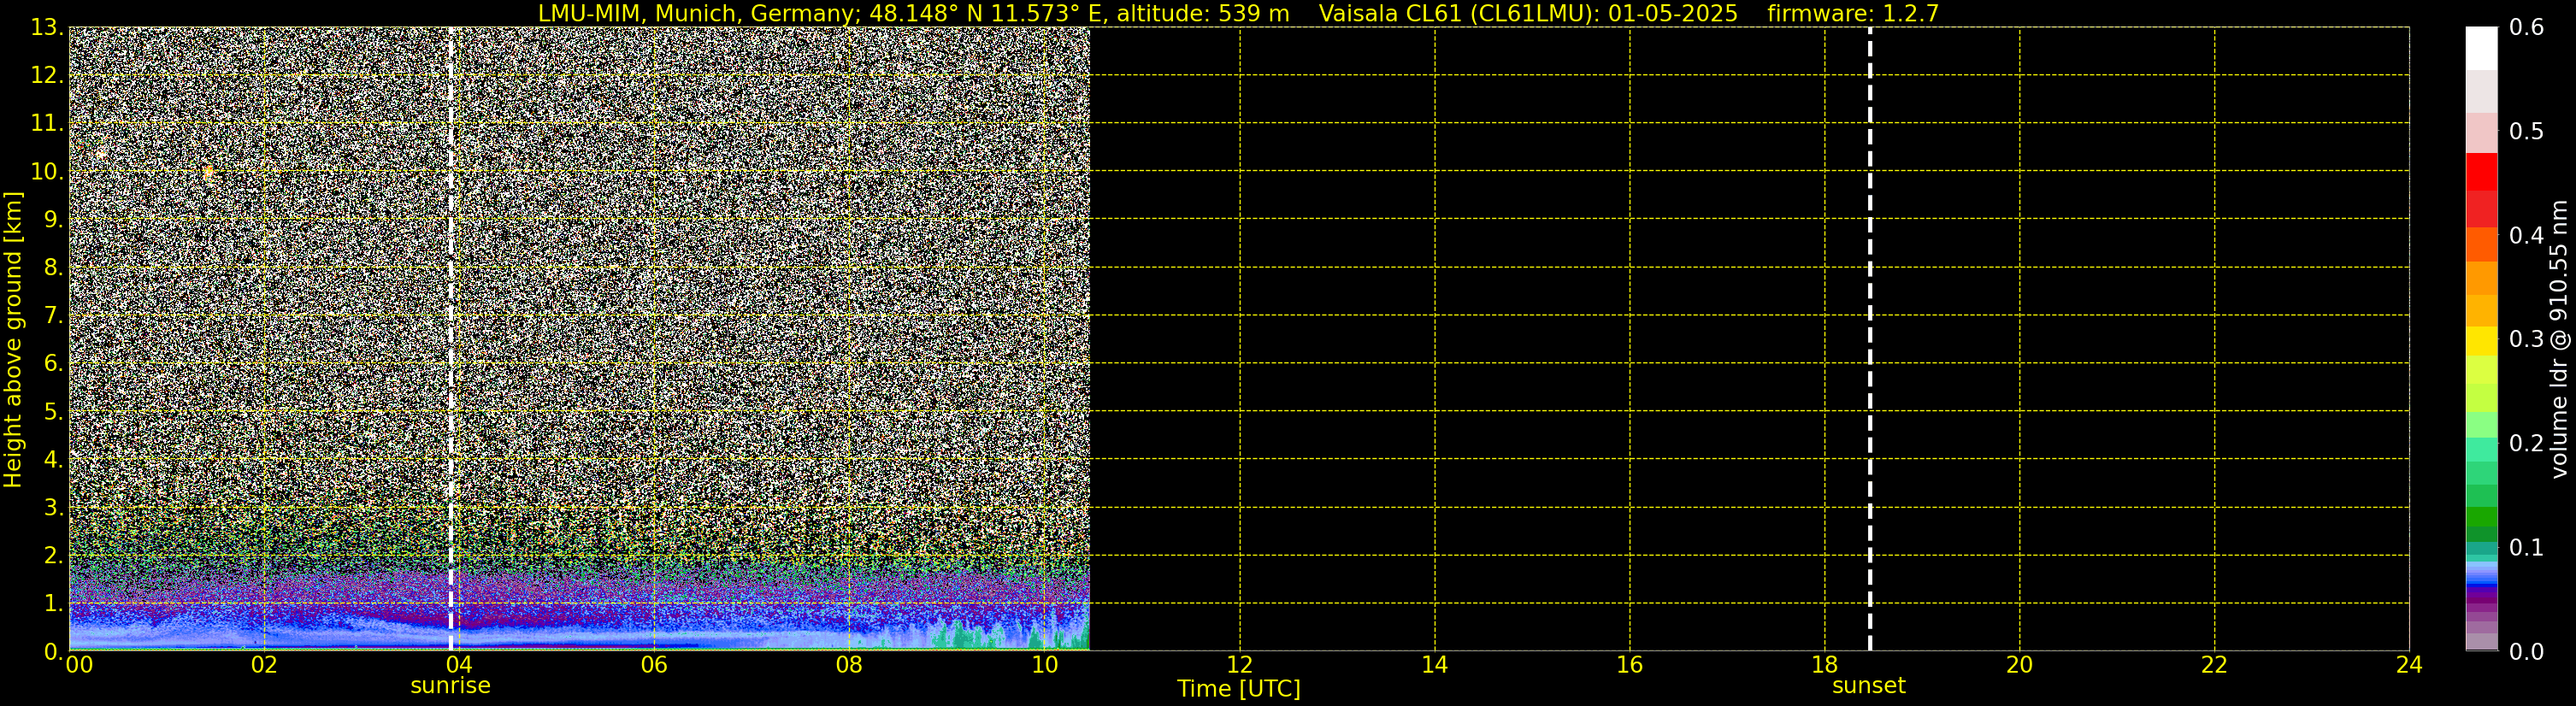Click the orange colorbar segment near 0.4
The image size is (2576, 706).
coord(2481,245)
